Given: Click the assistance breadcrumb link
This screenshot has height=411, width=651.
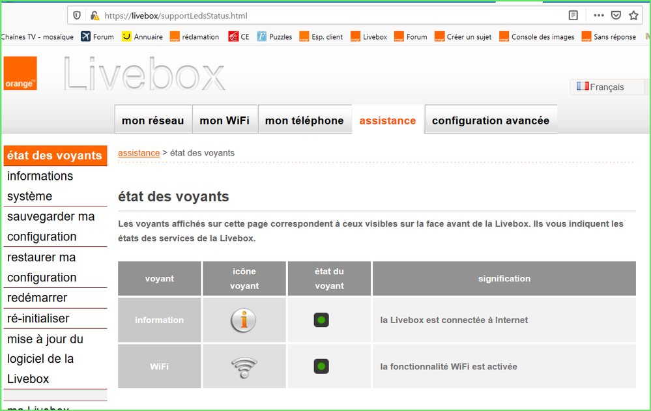Looking at the screenshot, I should pyautogui.click(x=139, y=153).
